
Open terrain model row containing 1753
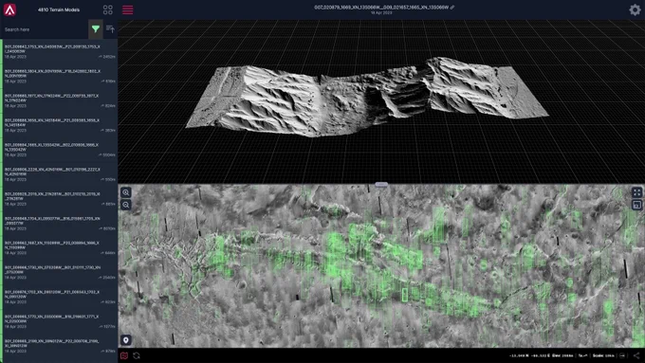60,51
